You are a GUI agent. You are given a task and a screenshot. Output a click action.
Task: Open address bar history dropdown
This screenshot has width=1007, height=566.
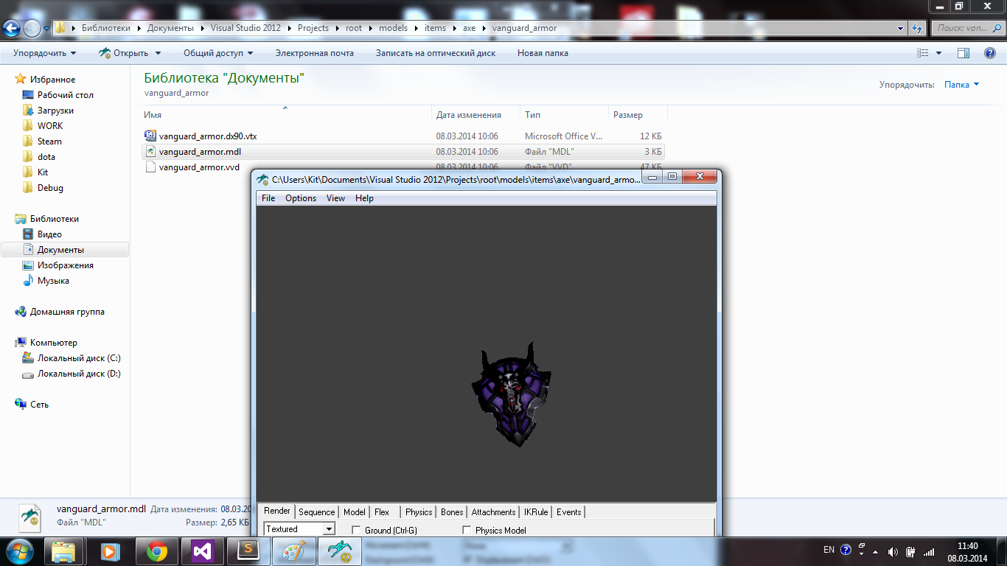[901, 29]
